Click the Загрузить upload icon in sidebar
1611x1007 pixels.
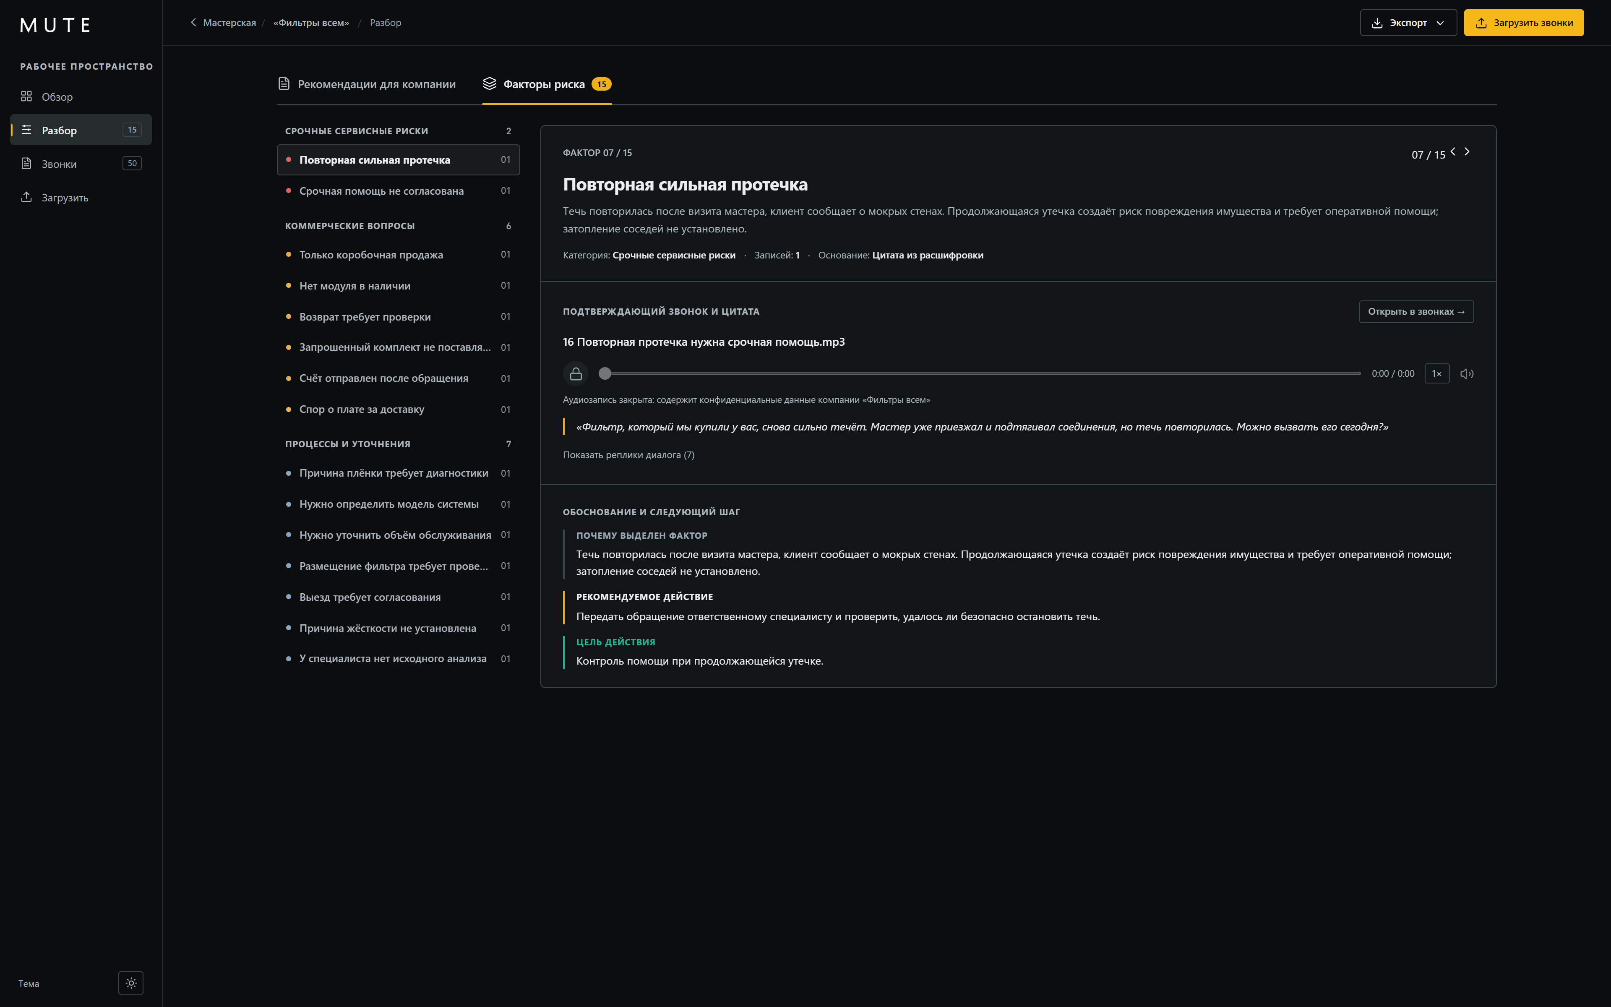pos(26,197)
